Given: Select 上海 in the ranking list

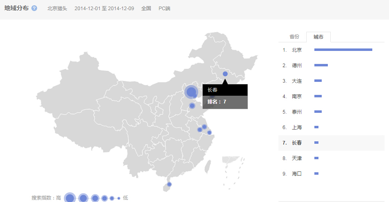Looking at the screenshot, I should click(x=297, y=127).
